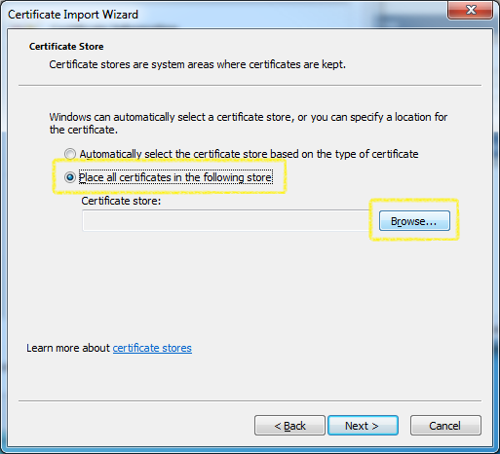Cancel the certificate import wizard

(x=445, y=426)
